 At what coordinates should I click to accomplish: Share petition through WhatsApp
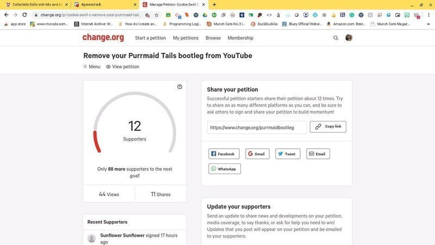[224, 169]
